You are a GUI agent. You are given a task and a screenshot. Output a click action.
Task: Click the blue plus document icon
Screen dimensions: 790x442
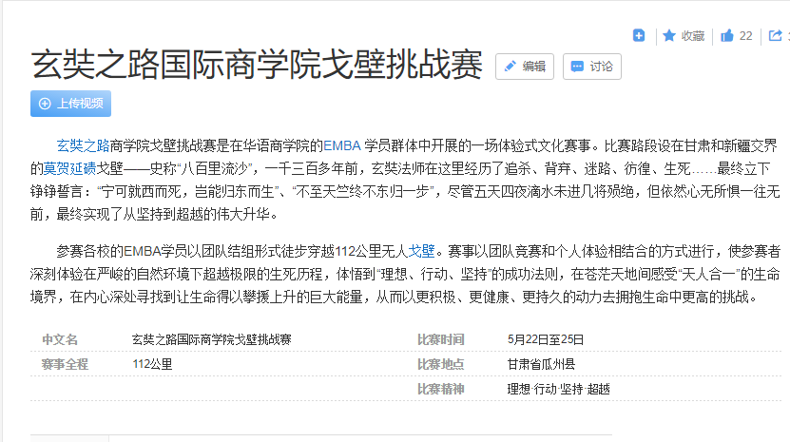tap(639, 36)
